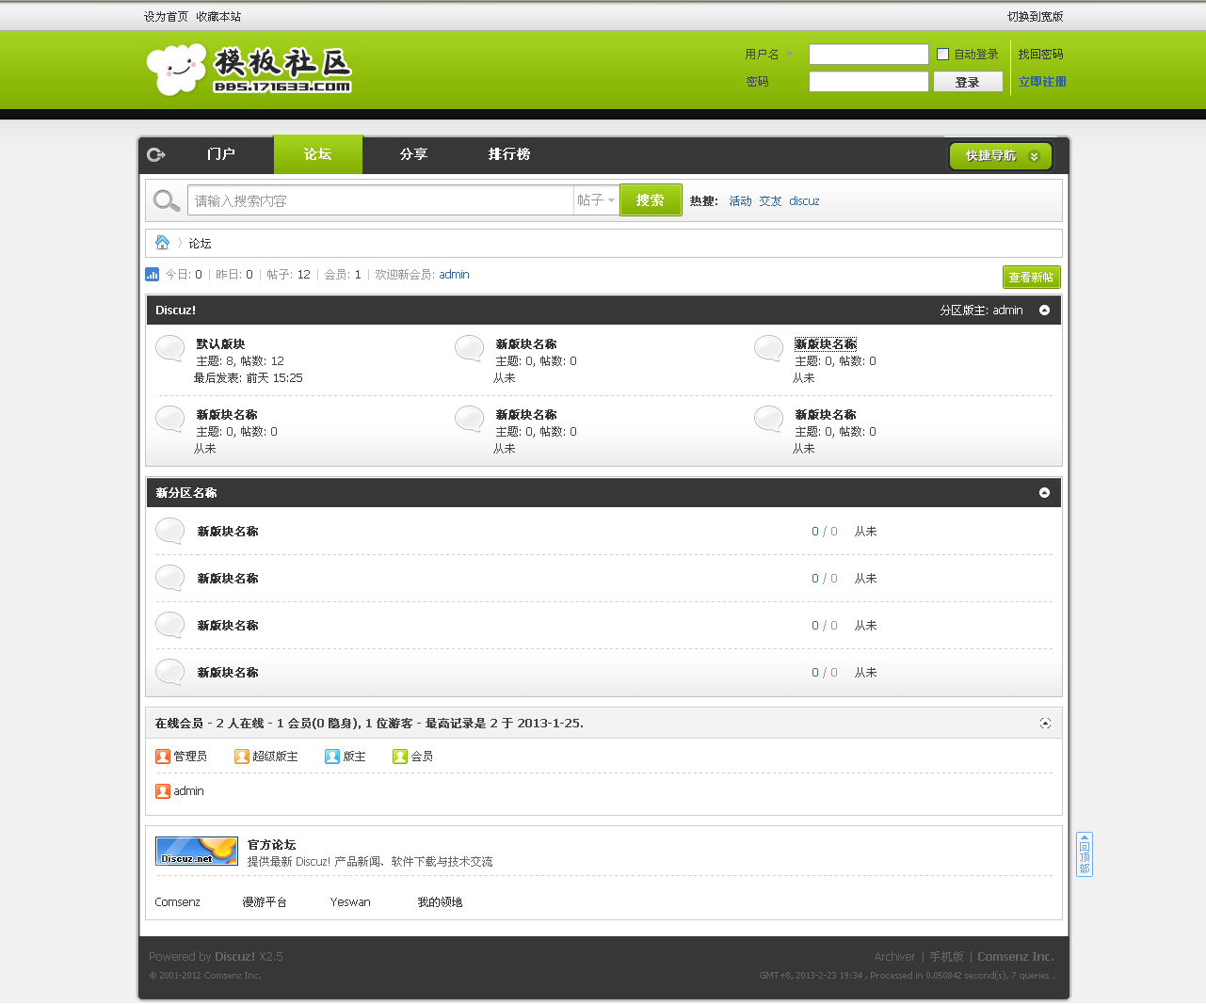
Task: Open the 门户 navigation tab
Action: click(221, 154)
